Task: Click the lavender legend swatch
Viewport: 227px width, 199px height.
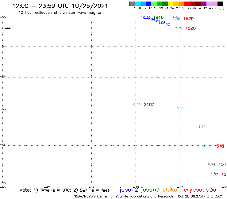Action: 209,4
